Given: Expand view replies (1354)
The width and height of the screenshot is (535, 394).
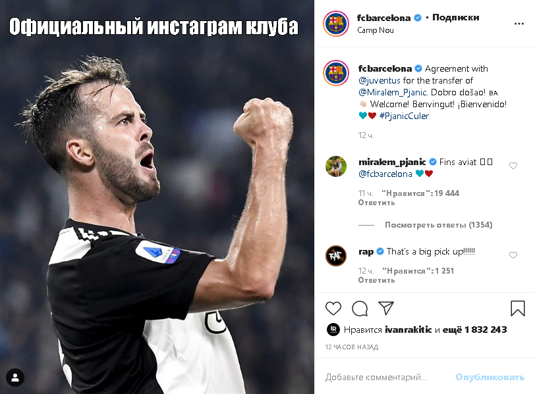Looking at the screenshot, I should (438, 225).
